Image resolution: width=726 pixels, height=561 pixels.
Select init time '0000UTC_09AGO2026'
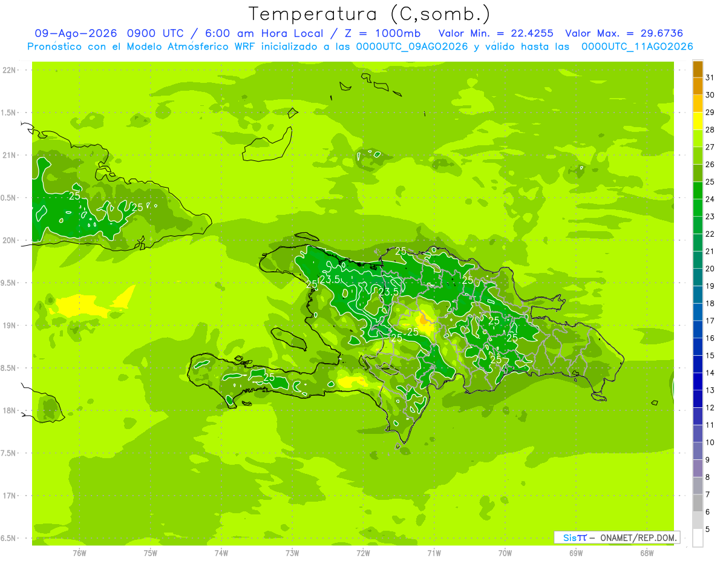click(413, 47)
